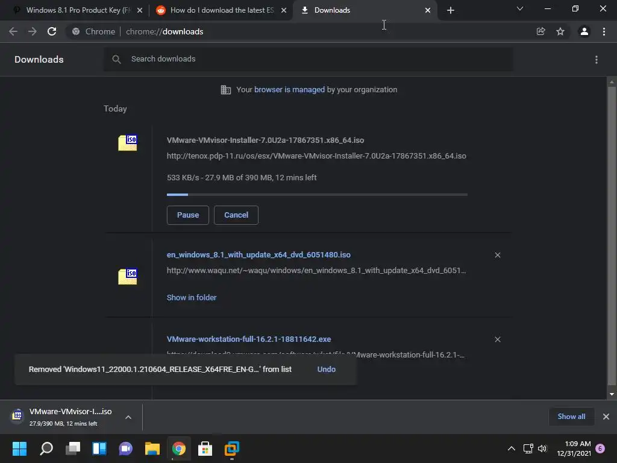Close the bottom download shelf
The width and height of the screenshot is (617, 463).
(x=606, y=417)
